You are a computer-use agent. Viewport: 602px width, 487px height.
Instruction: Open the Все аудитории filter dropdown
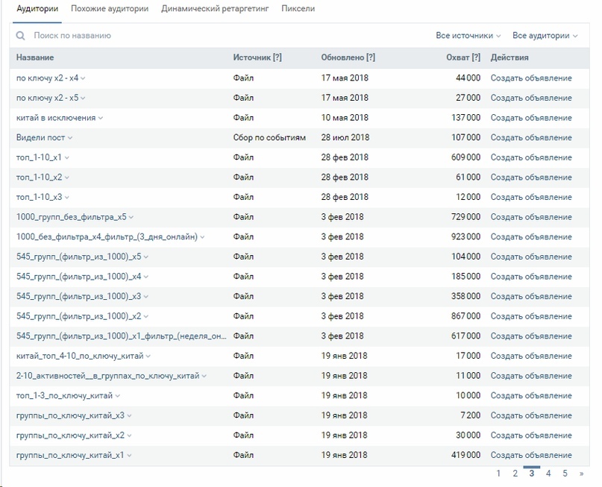point(545,36)
